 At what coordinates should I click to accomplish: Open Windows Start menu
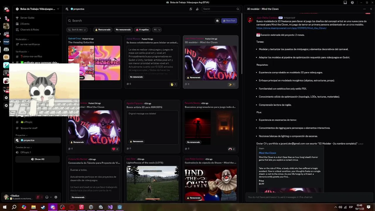coord(5,207)
